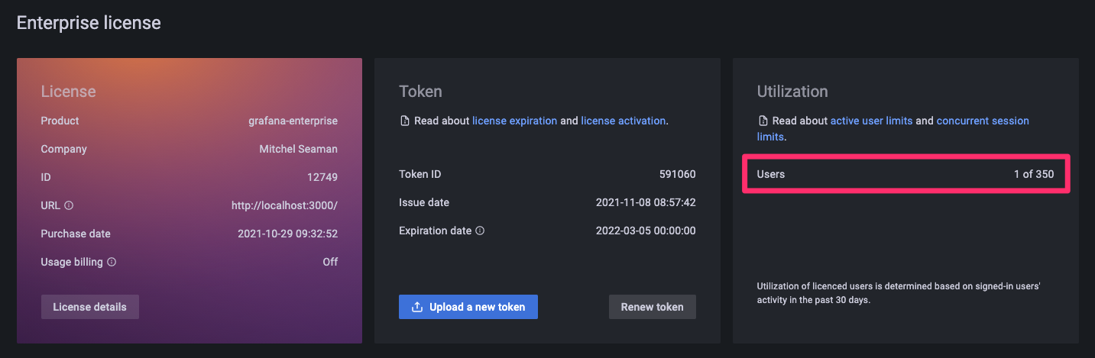
Task: Click the company name Mitchel Seaman
Action: point(298,150)
